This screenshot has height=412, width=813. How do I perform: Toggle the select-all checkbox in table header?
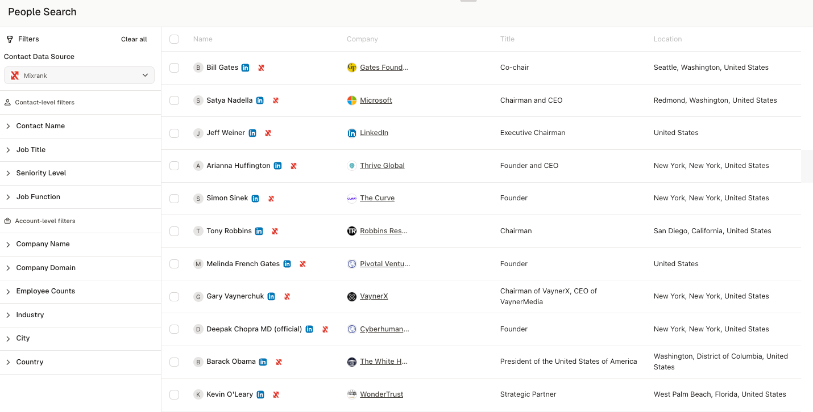(174, 39)
